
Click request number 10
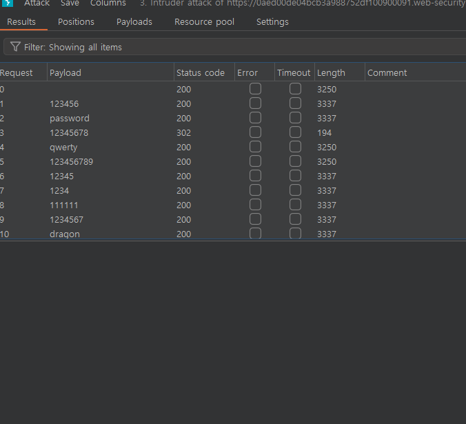[4, 234]
